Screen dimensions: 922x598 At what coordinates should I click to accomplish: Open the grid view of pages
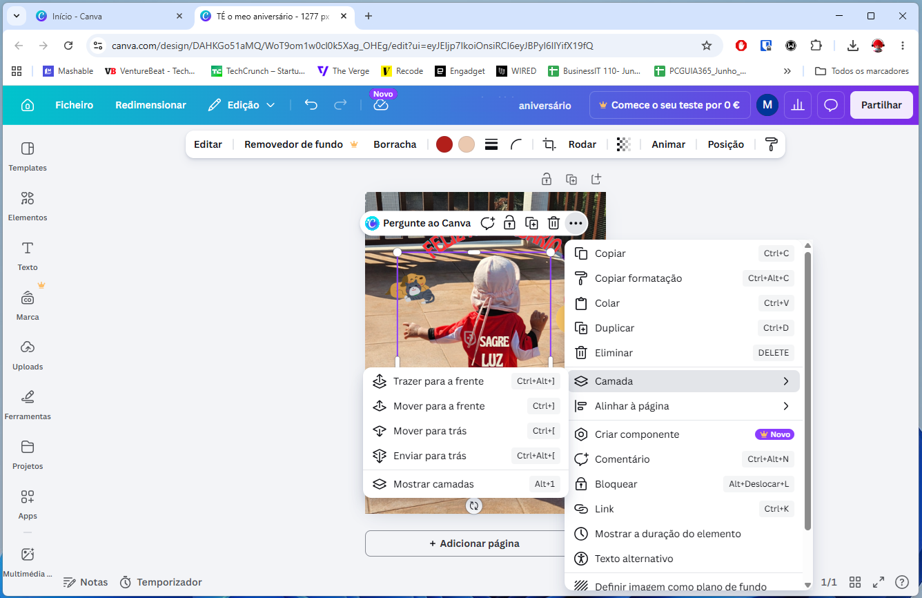(855, 582)
